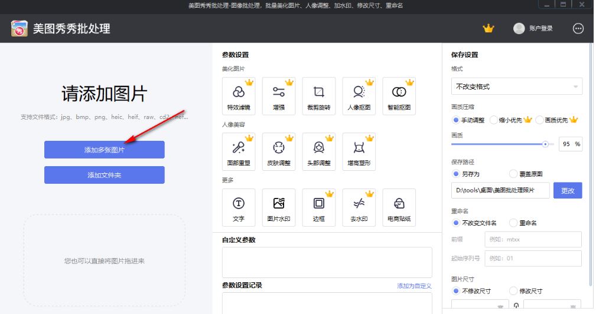Click the VIP crown icon in header
596x314 pixels.
[x=488, y=28]
